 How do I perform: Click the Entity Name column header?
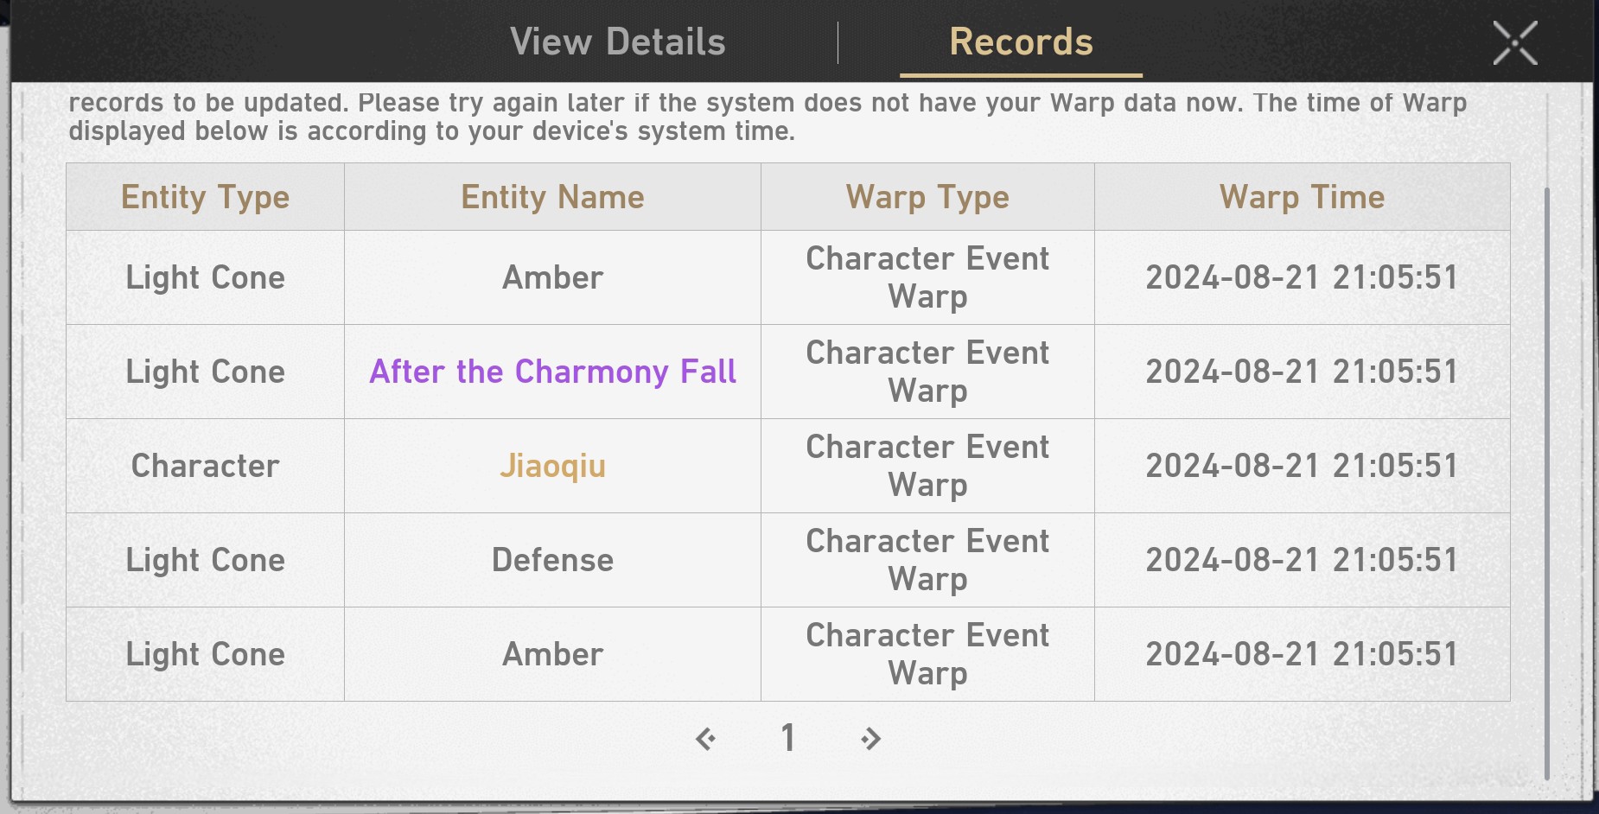pos(552,197)
